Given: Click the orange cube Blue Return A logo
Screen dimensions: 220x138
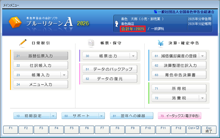Looking at the screenshot, I should click(x=15, y=23).
